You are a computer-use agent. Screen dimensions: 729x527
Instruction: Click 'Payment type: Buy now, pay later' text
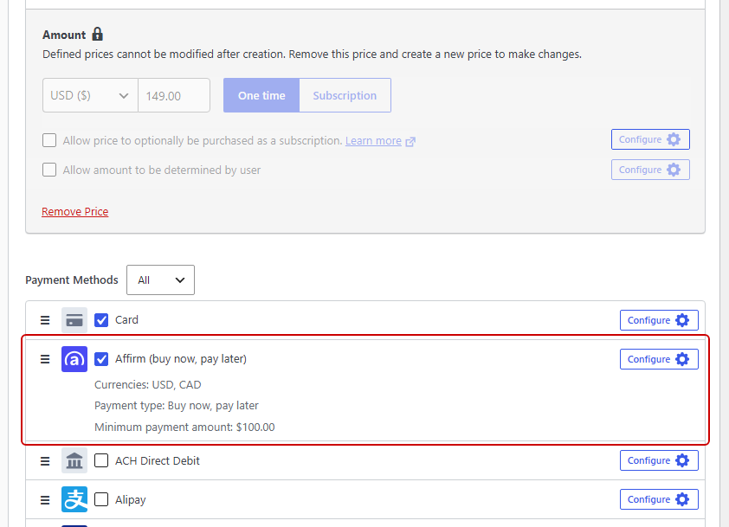177,406
